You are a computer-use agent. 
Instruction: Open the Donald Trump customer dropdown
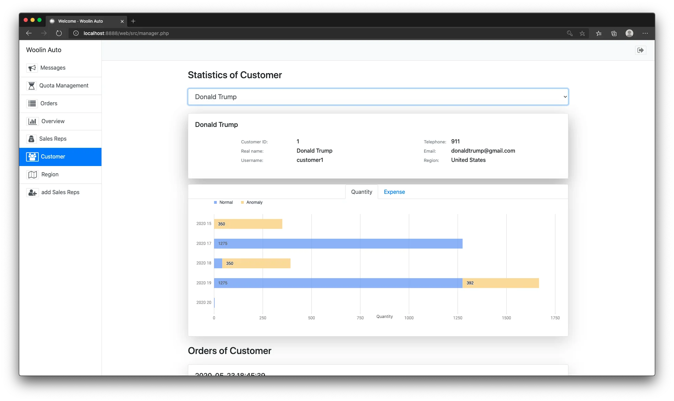pyautogui.click(x=378, y=97)
